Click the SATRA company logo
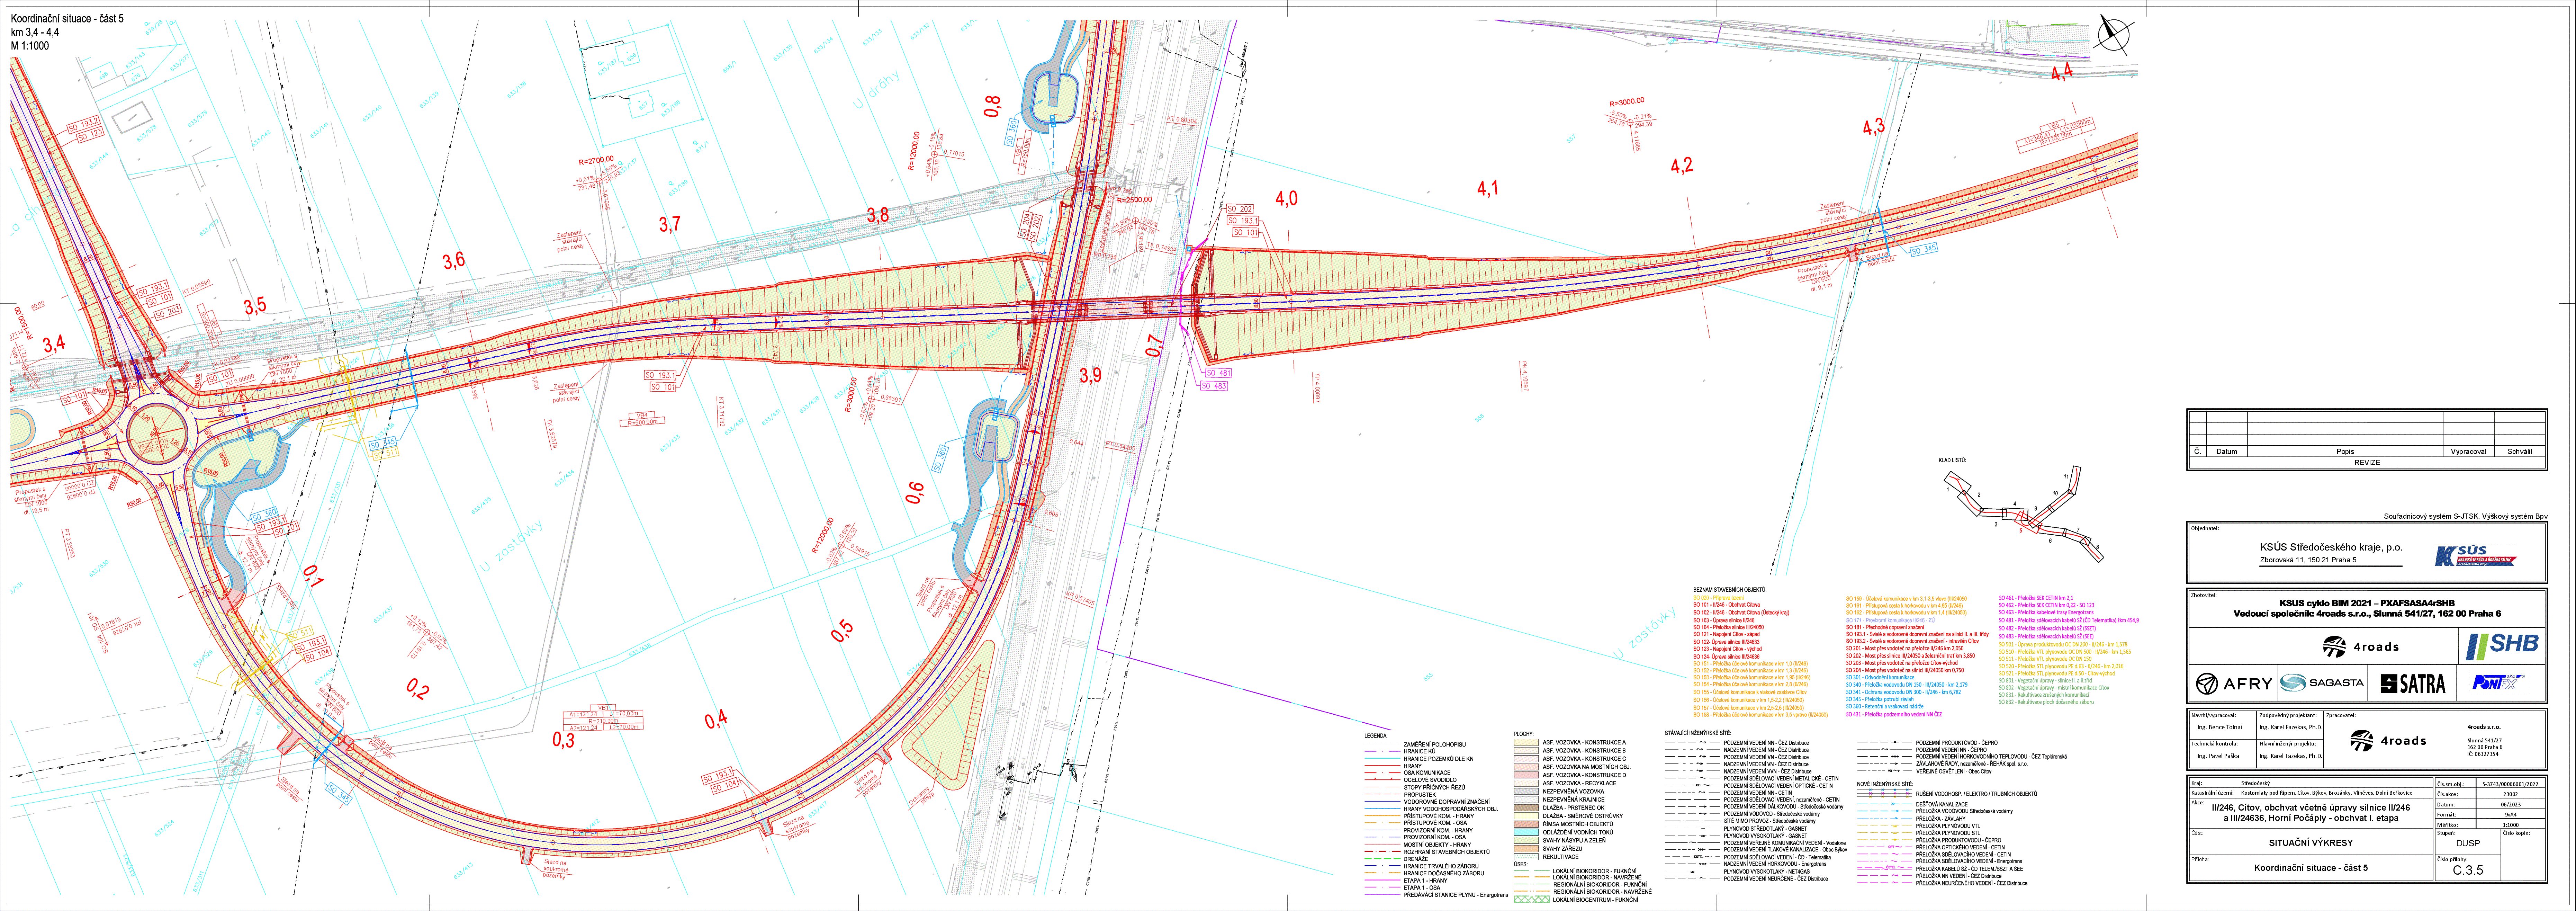This screenshot has width=2576, height=911. [x=2413, y=684]
